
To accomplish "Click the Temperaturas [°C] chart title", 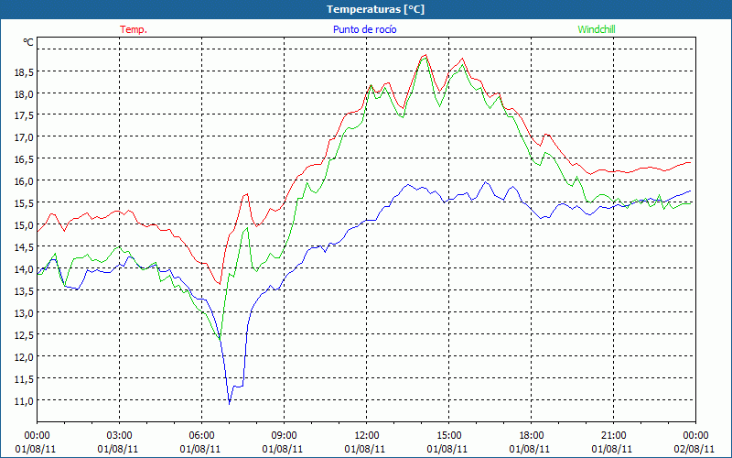I will click(375, 9).
